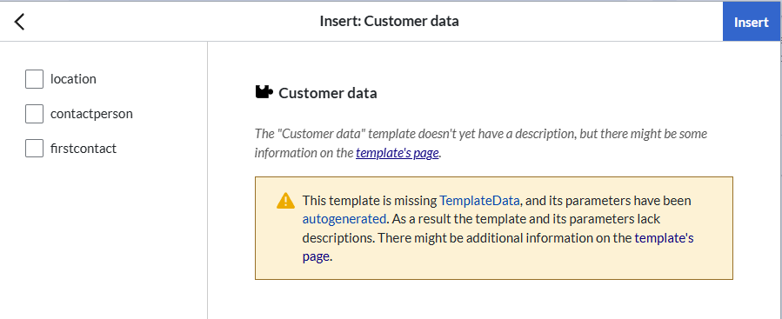The width and height of the screenshot is (782, 319).
Task: Click the bold Customer data heading
Action: point(328,93)
